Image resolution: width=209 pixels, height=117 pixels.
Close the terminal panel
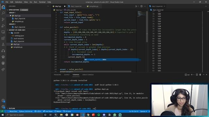pos(206,75)
